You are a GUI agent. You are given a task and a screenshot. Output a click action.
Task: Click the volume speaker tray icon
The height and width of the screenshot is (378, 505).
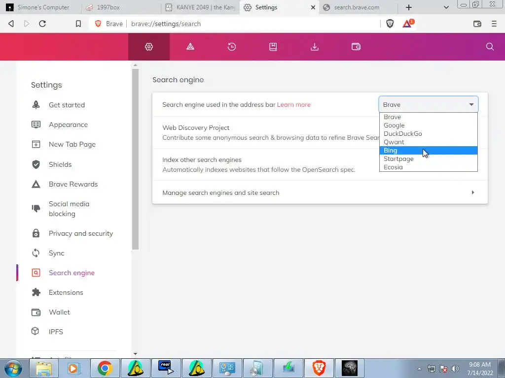(x=455, y=369)
